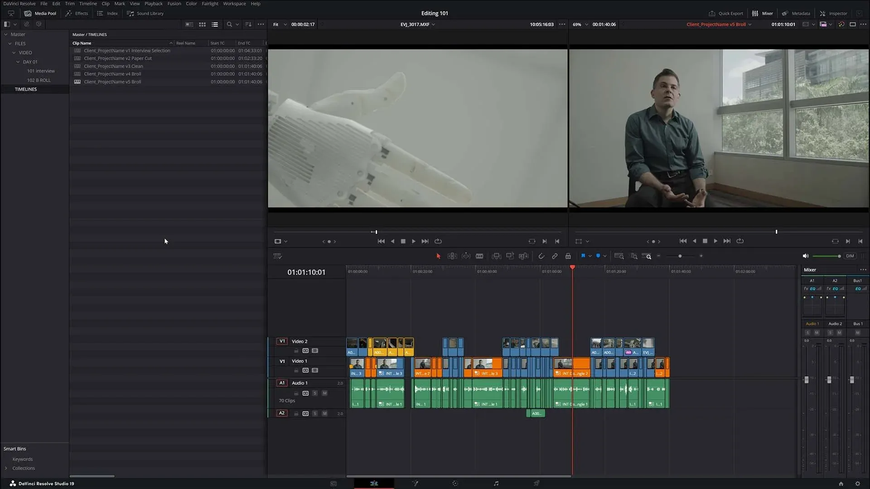Click the Overwrite Clip icon
870x489 pixels.
pos(510,256)
